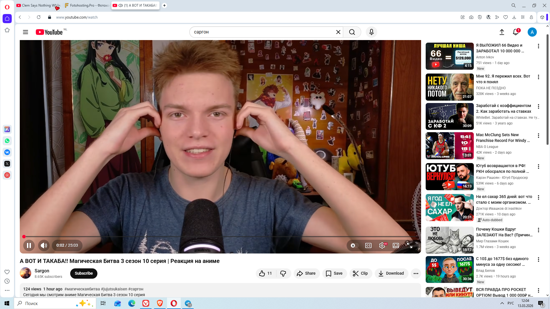Image resolution: width=550 pixels, height=309 pixels.
Task: Toggle closed captions on the video
Action: tap(368, 245)
